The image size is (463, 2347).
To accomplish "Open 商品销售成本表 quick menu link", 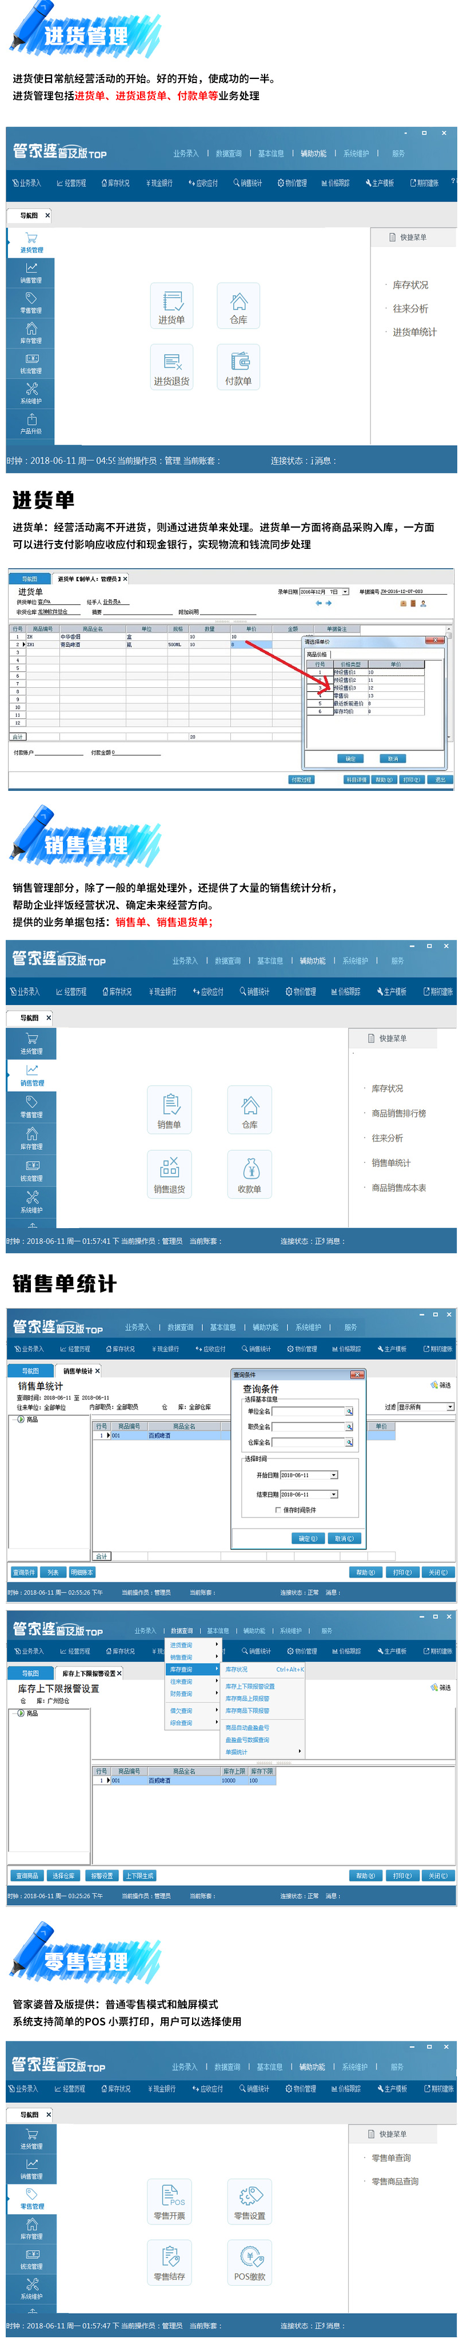I will tap(398, 1188).
